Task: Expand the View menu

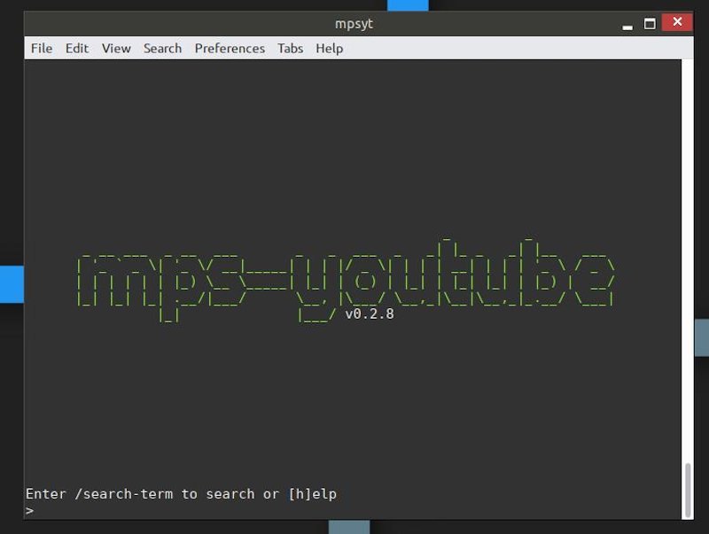Action: [x=116, y=49]
